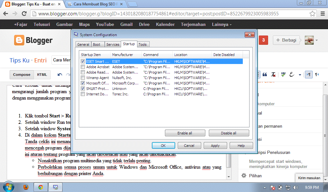Click the browser forward arrow
This screenshot has height=192, width=328.
(x=15, y=13)
